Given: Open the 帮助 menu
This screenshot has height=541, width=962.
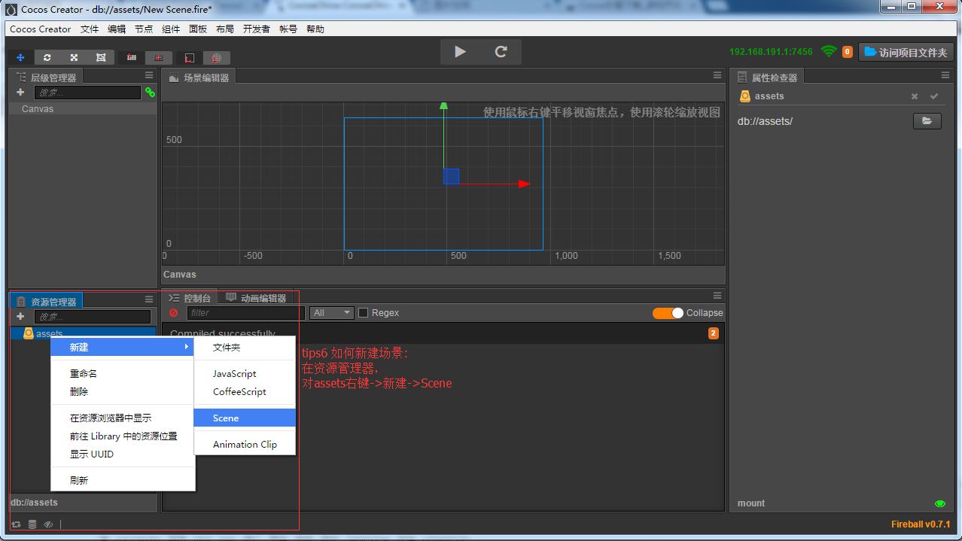Looking at the screenshot, I should click(315, 29).
